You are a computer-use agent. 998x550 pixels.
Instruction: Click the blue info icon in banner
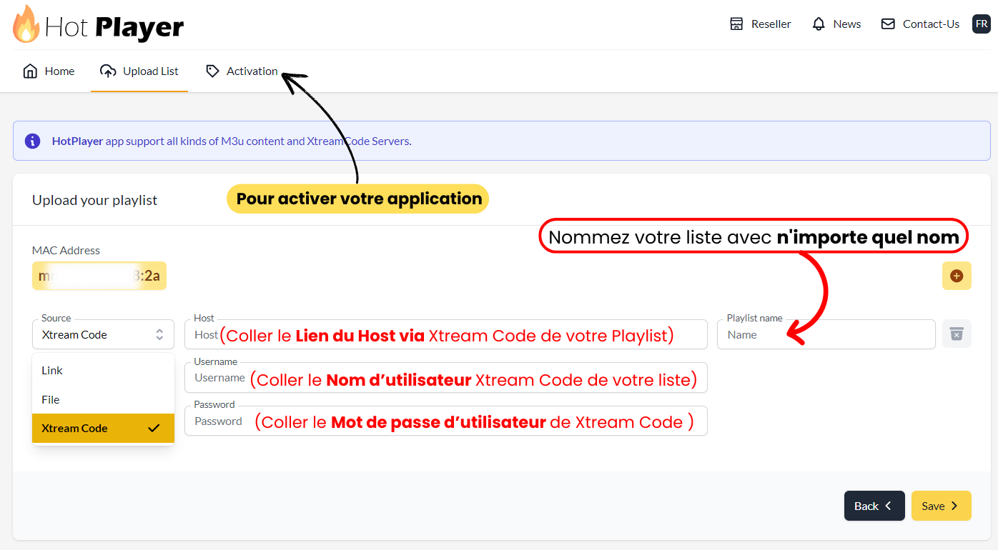pyautogui.click(x=32, y=141)
